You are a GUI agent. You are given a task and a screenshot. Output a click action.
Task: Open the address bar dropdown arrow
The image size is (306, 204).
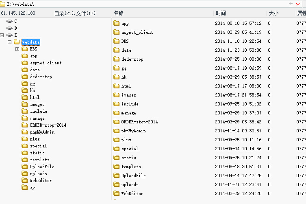tap(298, 4)
